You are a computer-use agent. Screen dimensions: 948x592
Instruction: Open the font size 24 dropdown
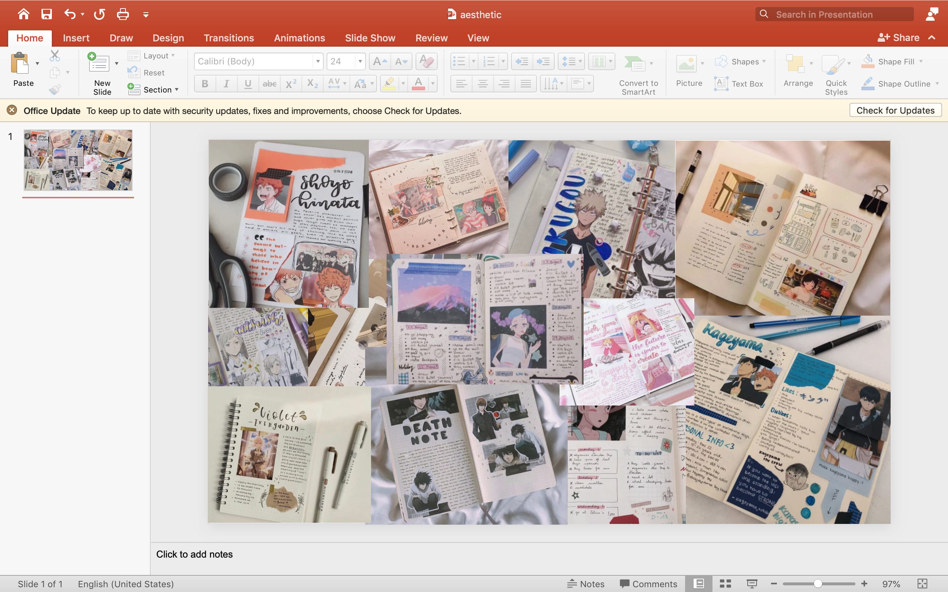360,61
